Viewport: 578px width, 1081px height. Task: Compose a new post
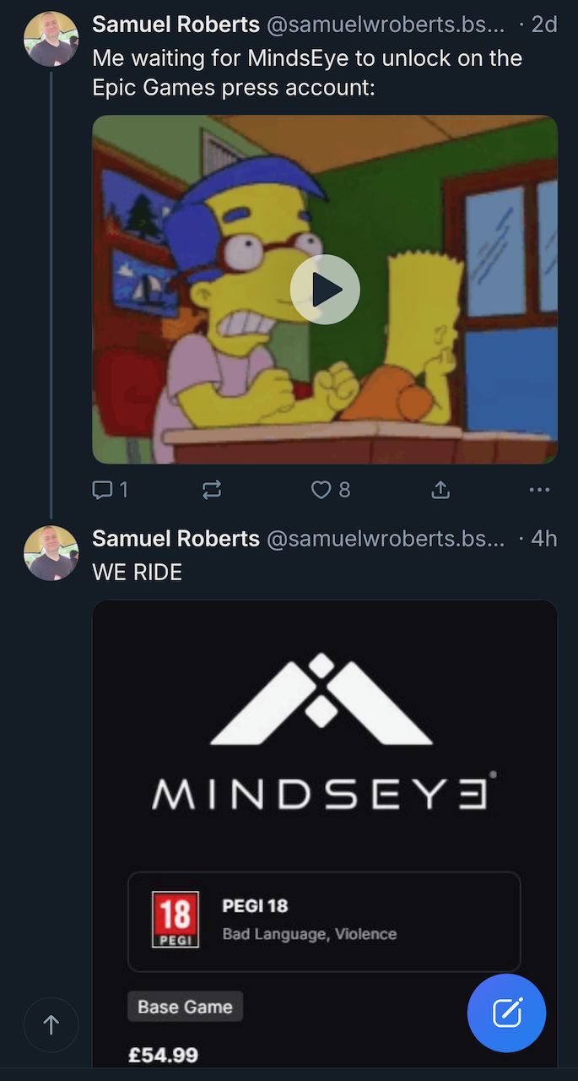506,1013
